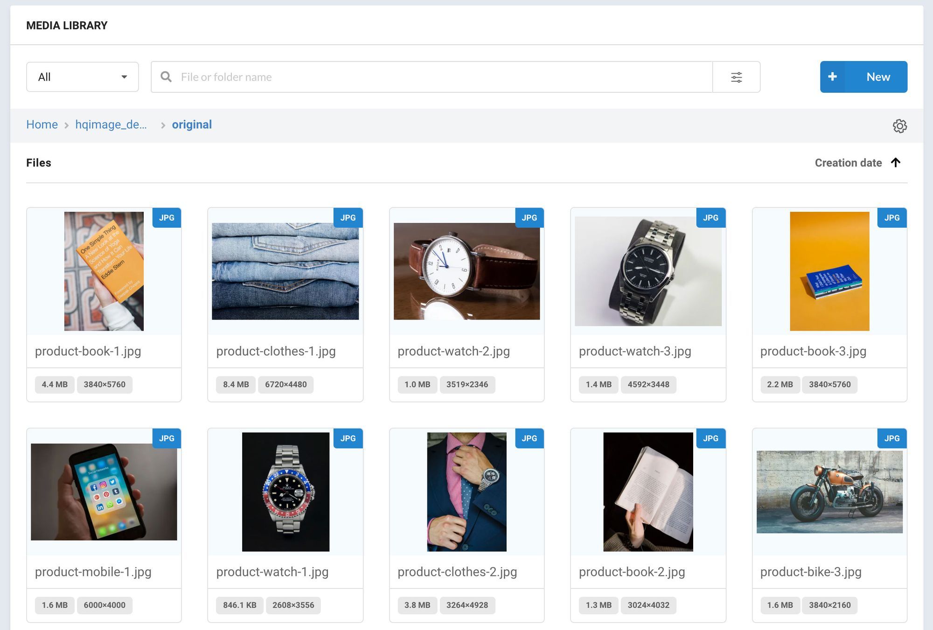933x630 pixels.
Task: Click the product-clothes-2.jpg file name
Action: (x=457, y=572)
